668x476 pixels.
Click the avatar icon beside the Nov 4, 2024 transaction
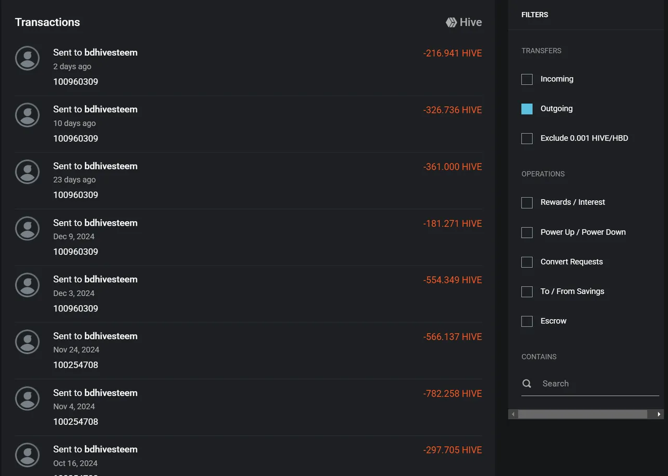coord(27,398)
